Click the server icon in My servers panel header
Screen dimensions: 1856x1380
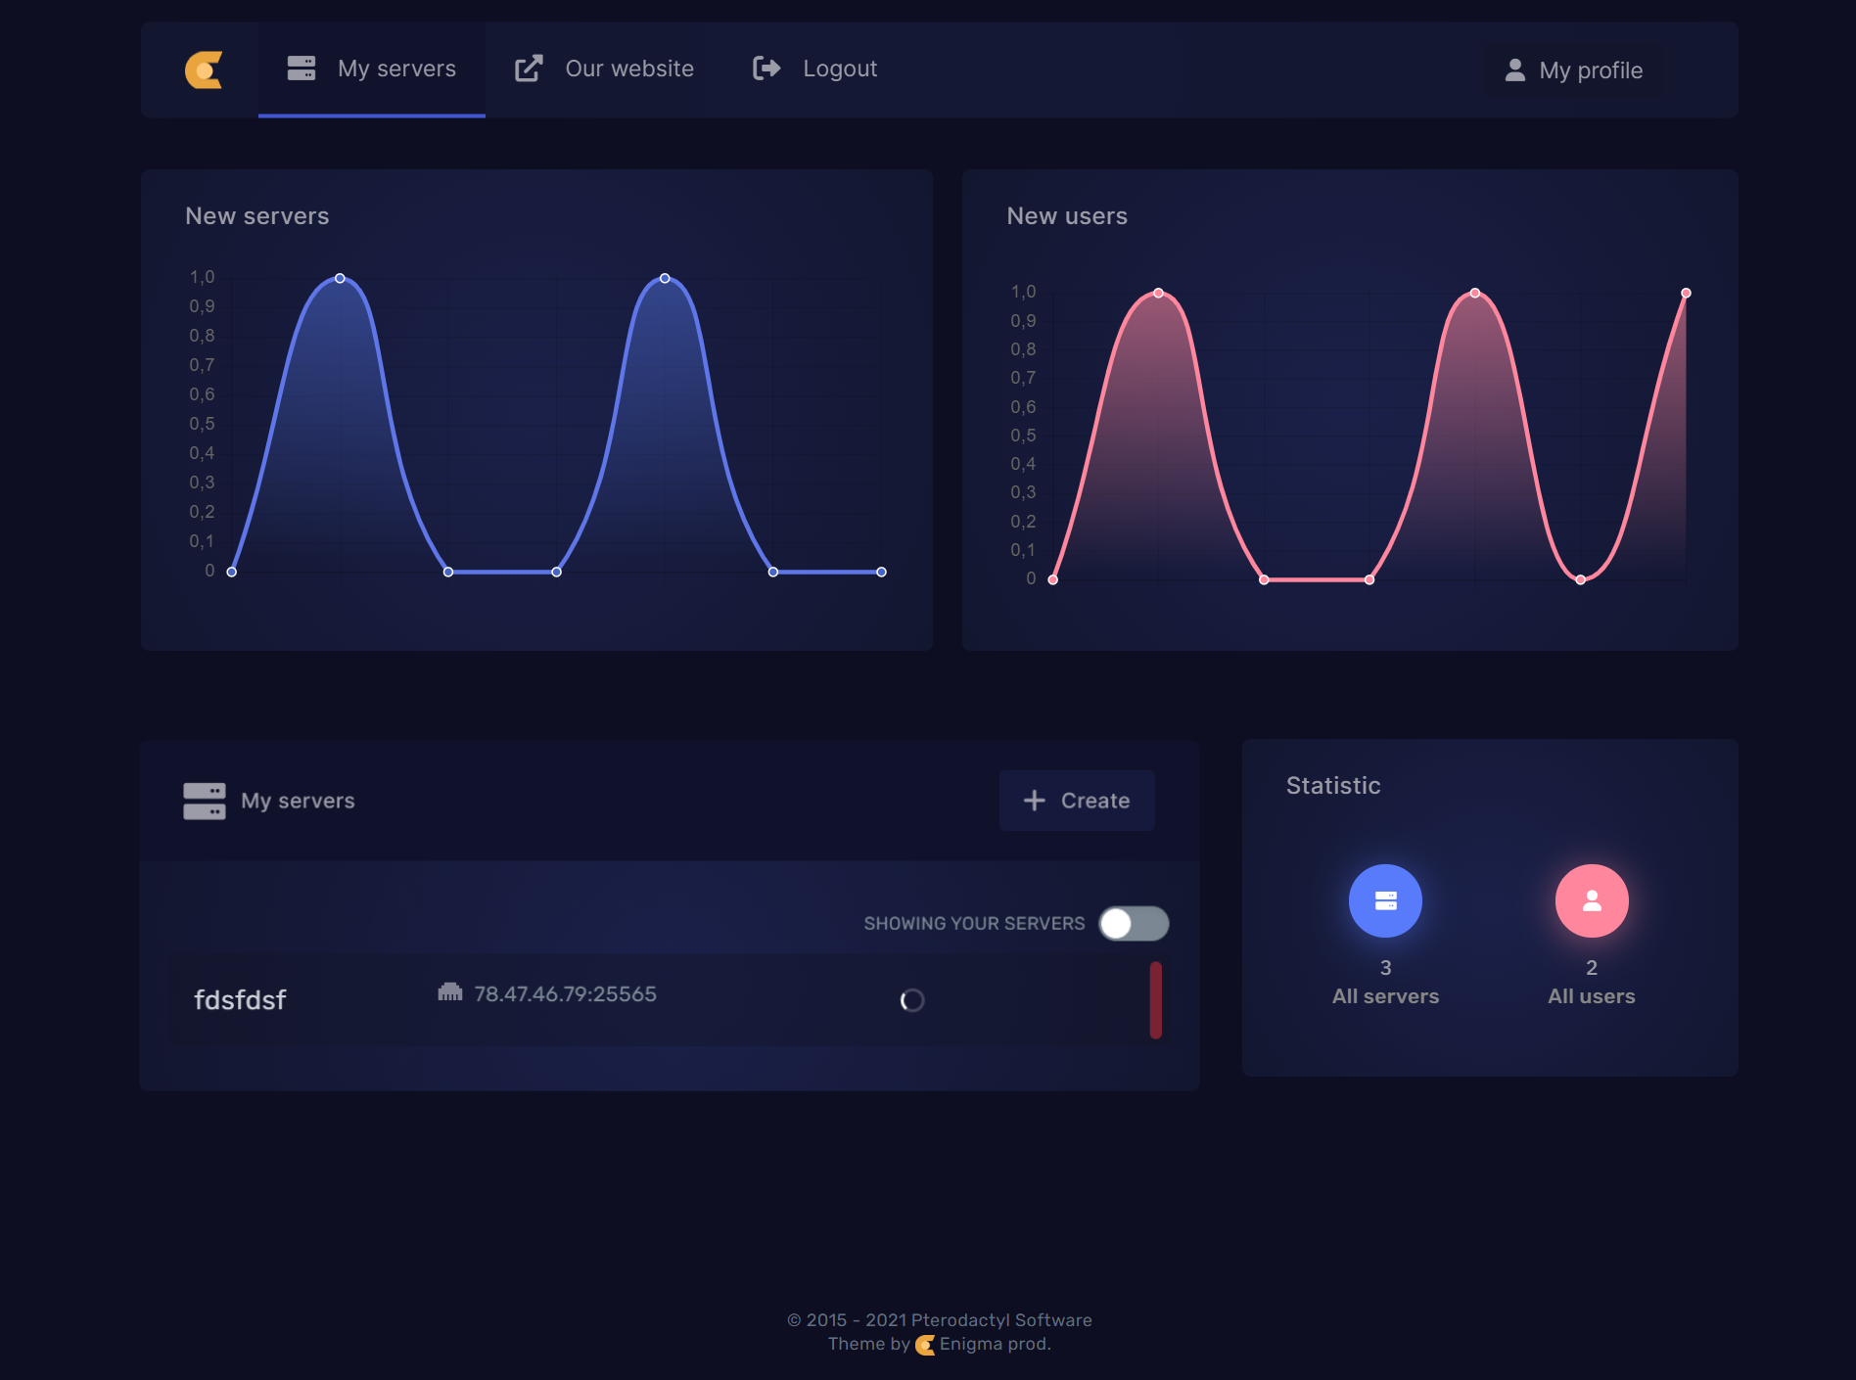click(205, 801)
